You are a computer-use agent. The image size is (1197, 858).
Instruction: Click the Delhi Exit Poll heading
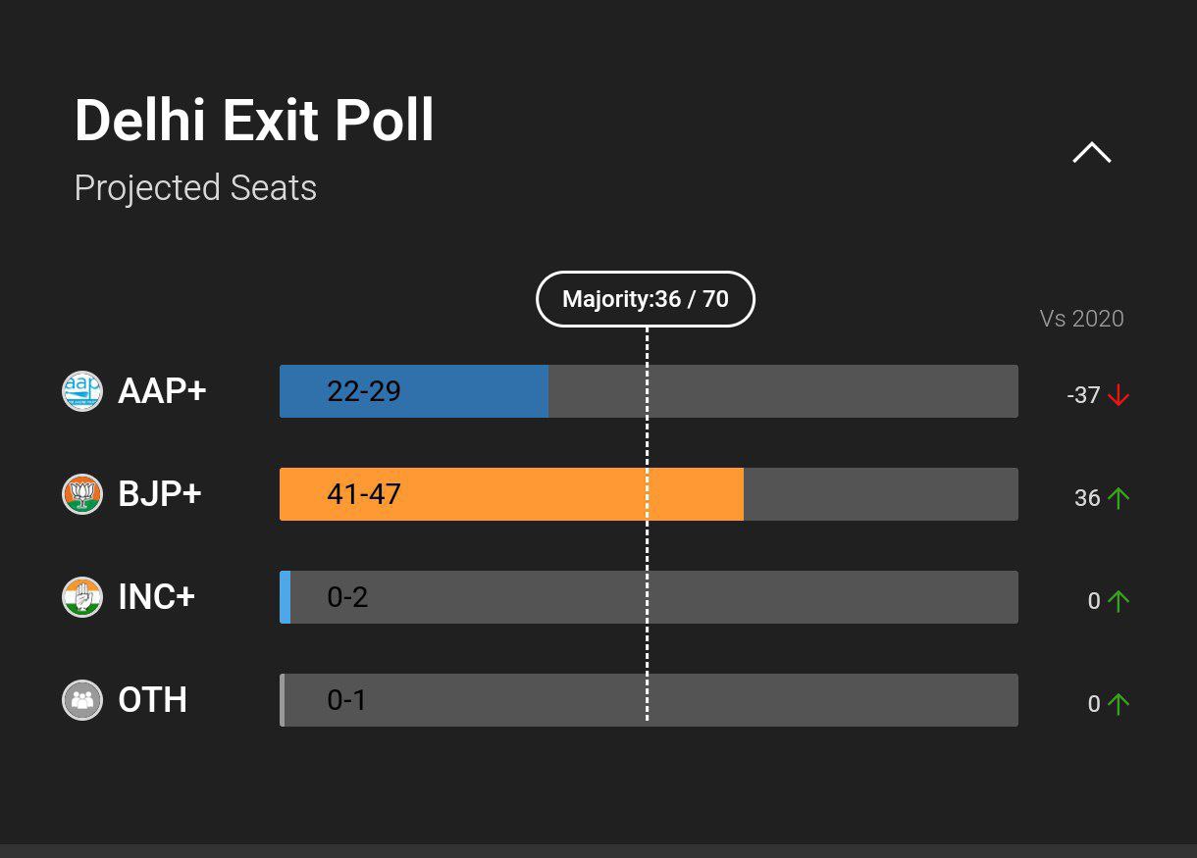point(254,122)
